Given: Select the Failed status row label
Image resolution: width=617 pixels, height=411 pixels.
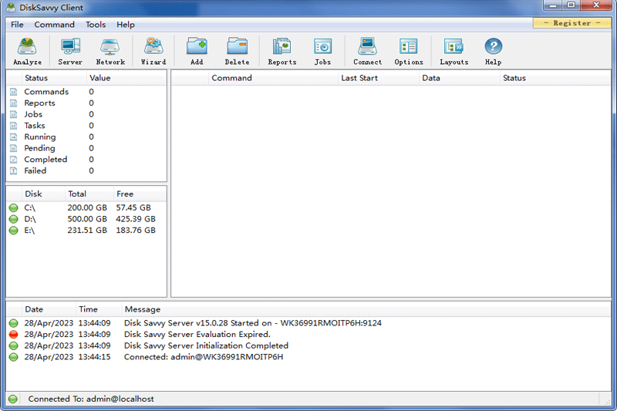Looking at the screenshot, I should [35, 170].
